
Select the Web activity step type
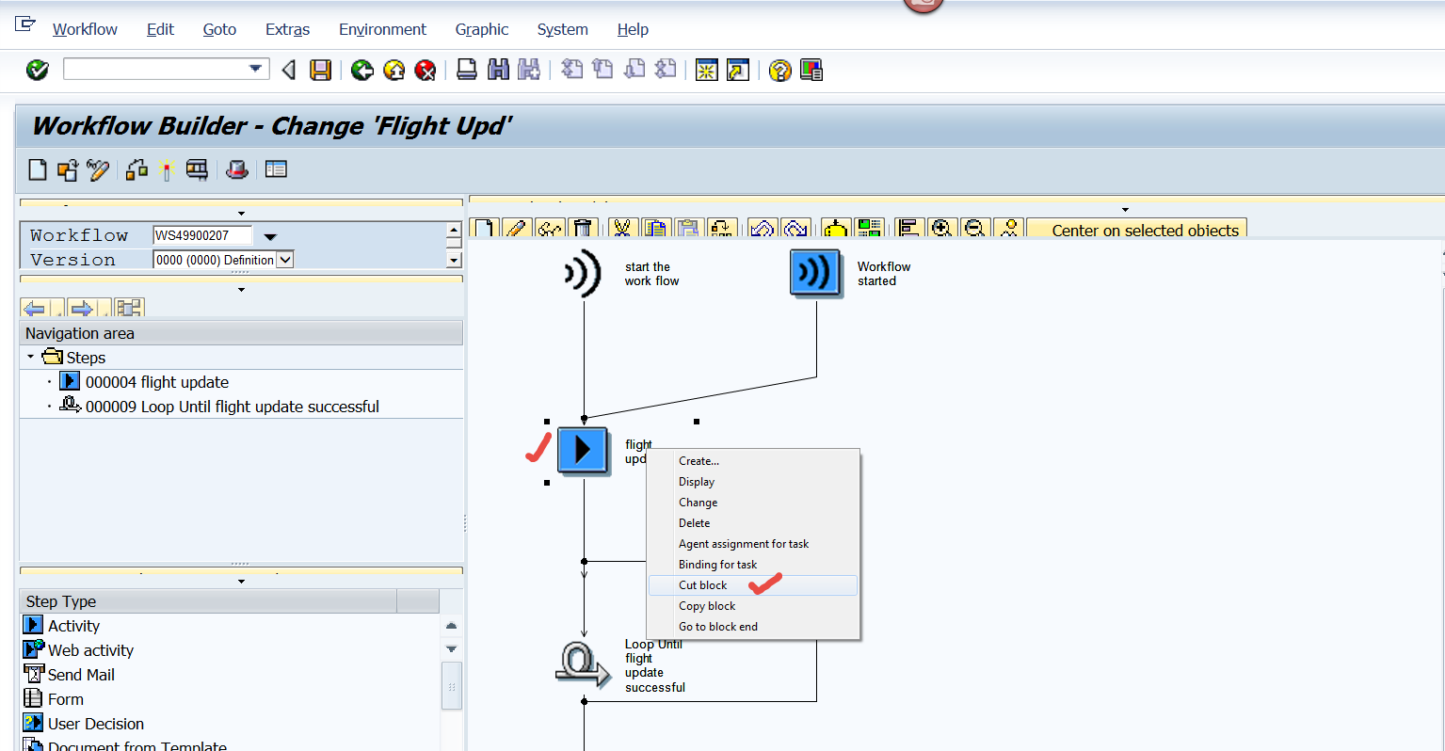pyautogui.click(x=90, y=650)
